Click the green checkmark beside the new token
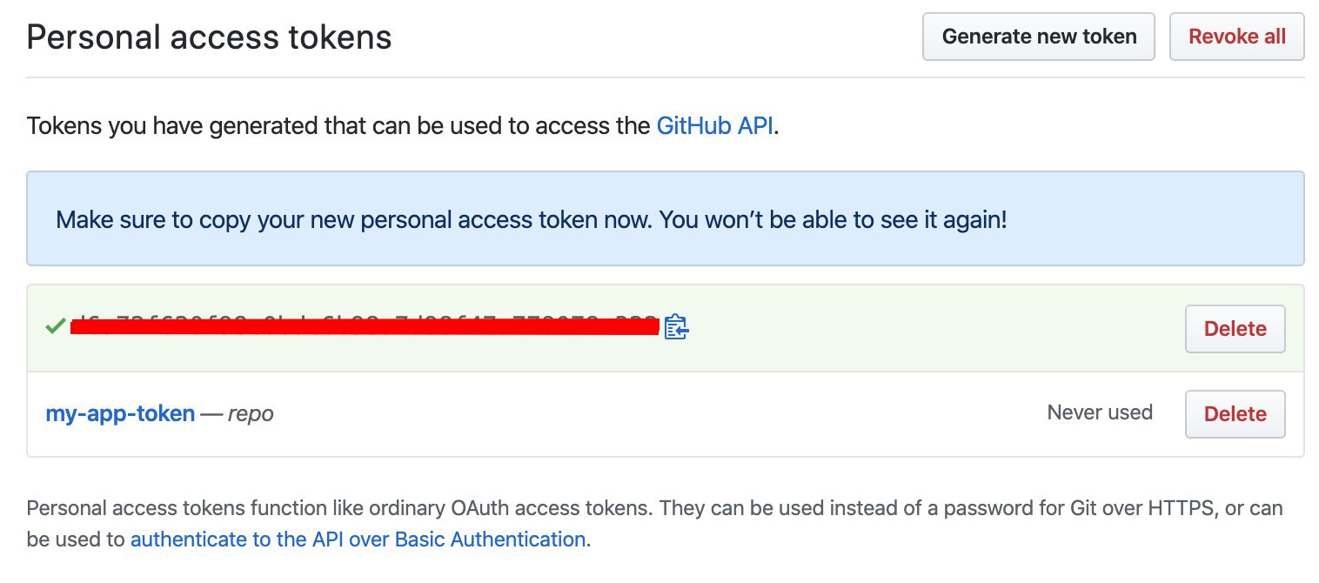 point(56,327)
